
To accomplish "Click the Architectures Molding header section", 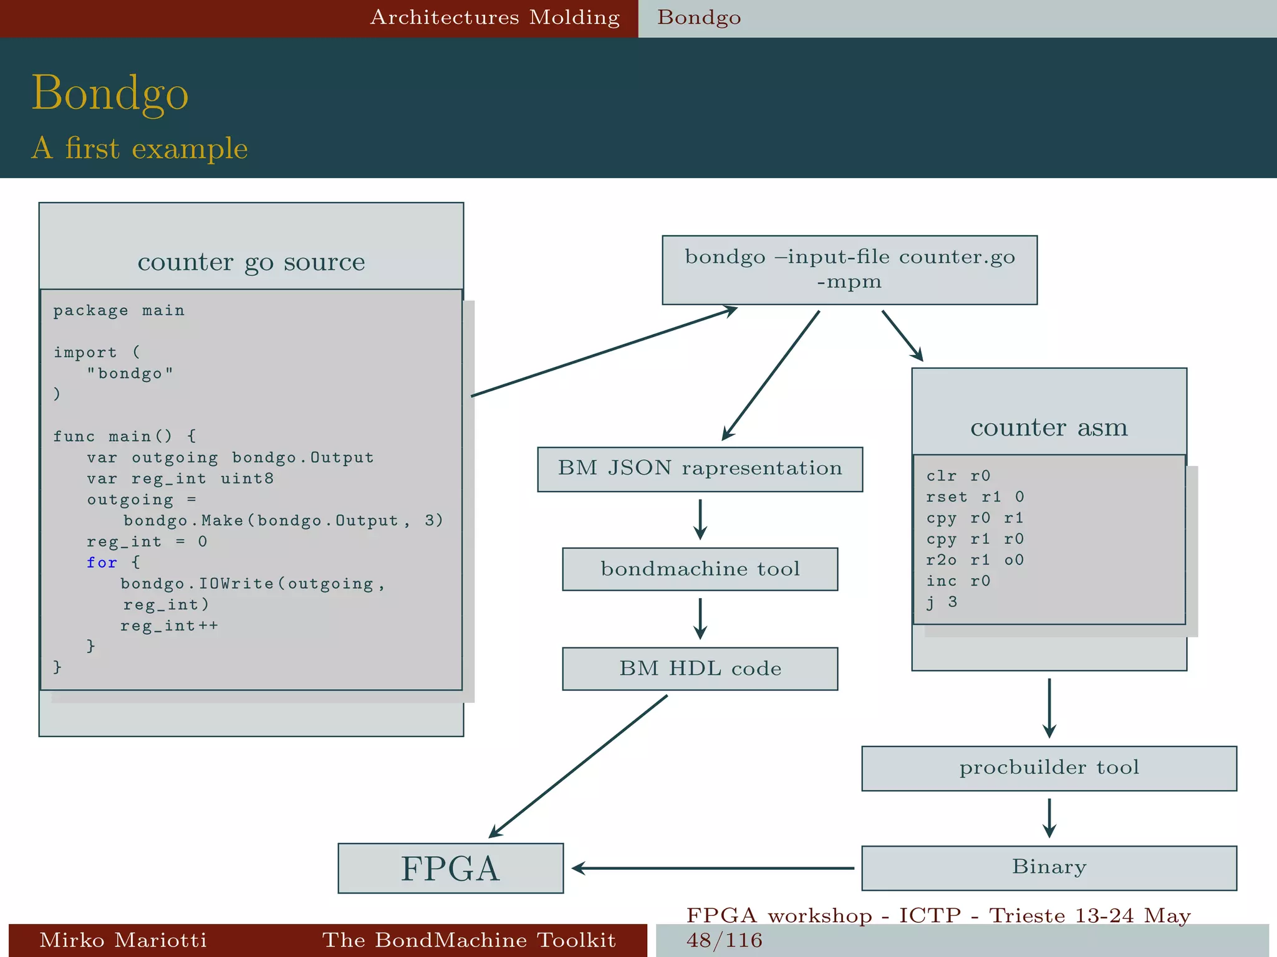I will pos(495,17).
